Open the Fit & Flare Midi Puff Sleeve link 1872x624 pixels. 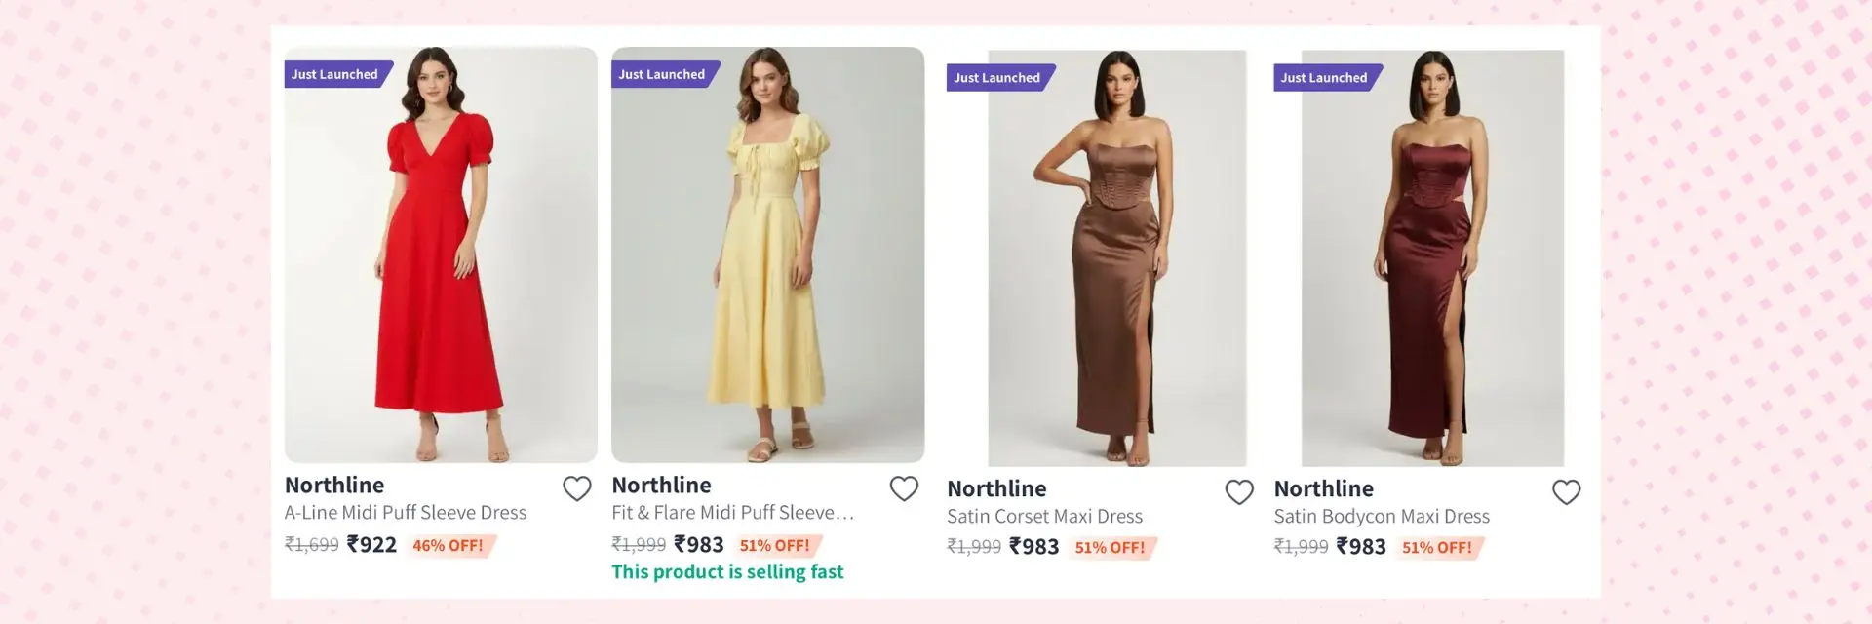tap(732, 513)
